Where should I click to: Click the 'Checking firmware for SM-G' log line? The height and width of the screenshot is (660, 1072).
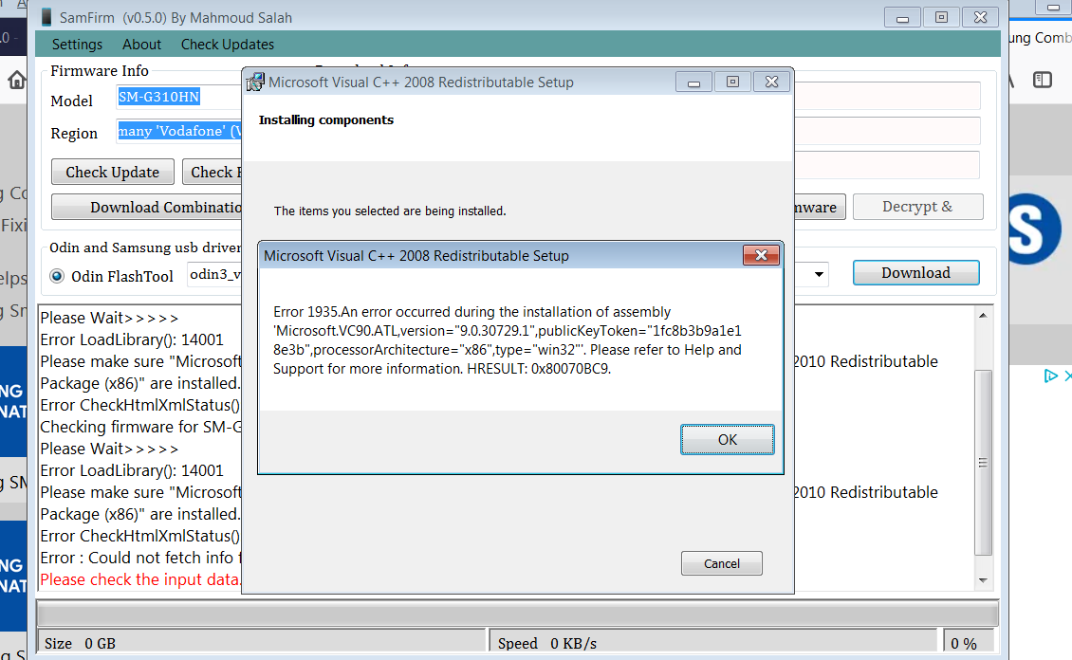pos(140,427)
